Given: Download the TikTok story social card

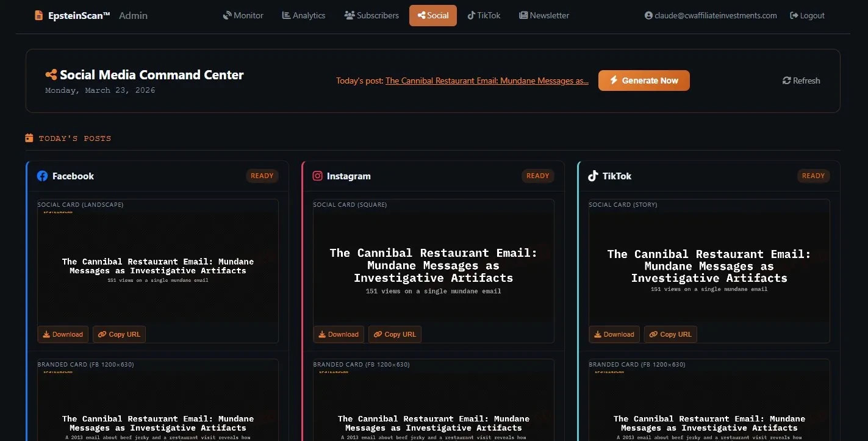Looking at the screenshot, I should click(614, 334).
